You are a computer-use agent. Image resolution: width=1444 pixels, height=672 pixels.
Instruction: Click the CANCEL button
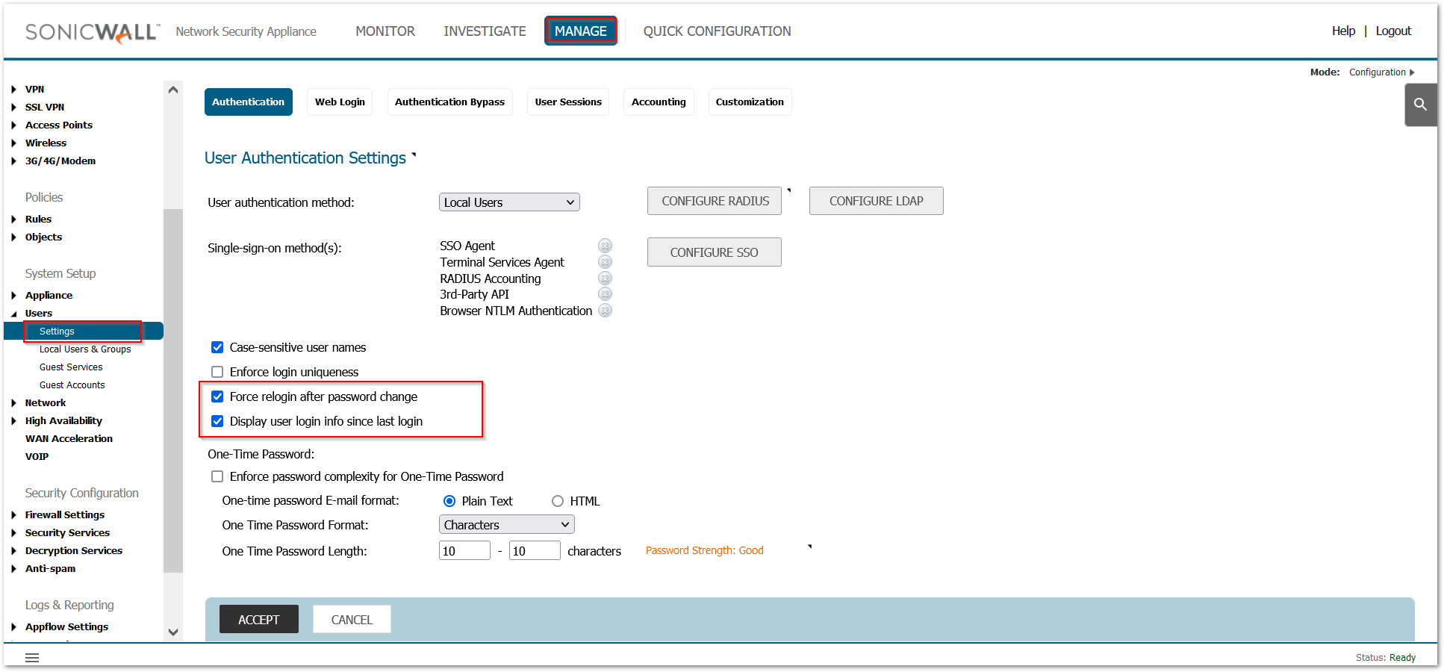[x=352, y=619]
